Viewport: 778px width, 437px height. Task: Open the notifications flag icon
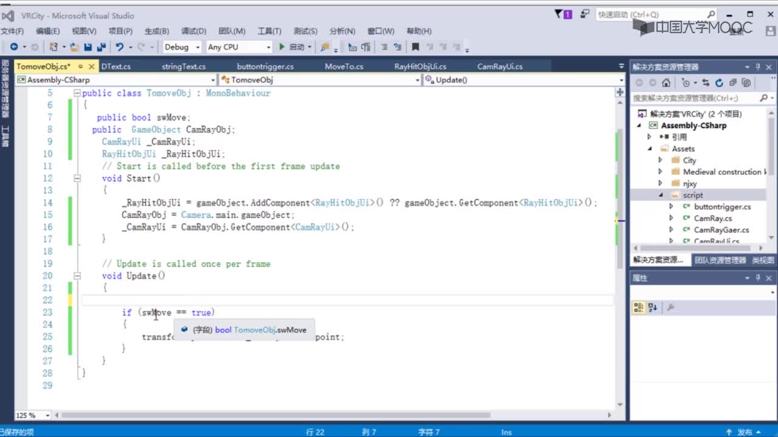point(563,14)
